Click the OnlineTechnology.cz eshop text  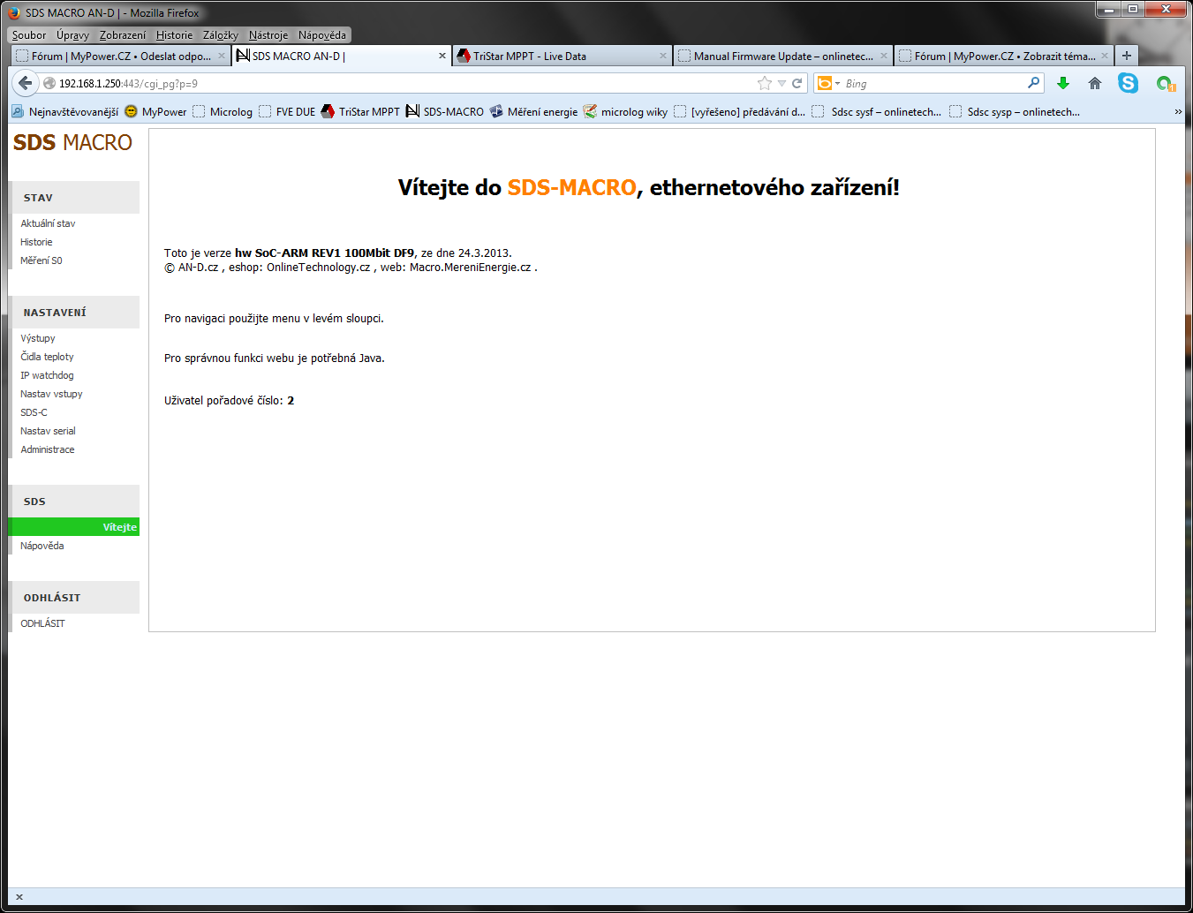point(318,268)
